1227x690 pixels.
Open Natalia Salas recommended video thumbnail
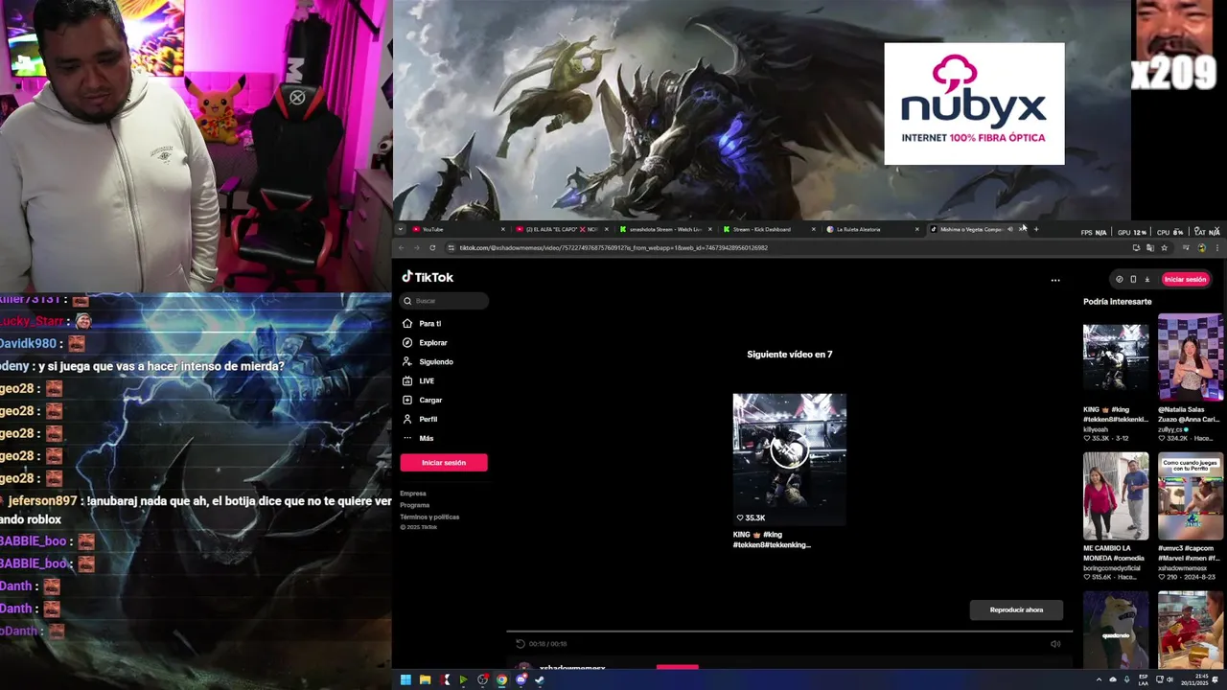(1190, 357)
